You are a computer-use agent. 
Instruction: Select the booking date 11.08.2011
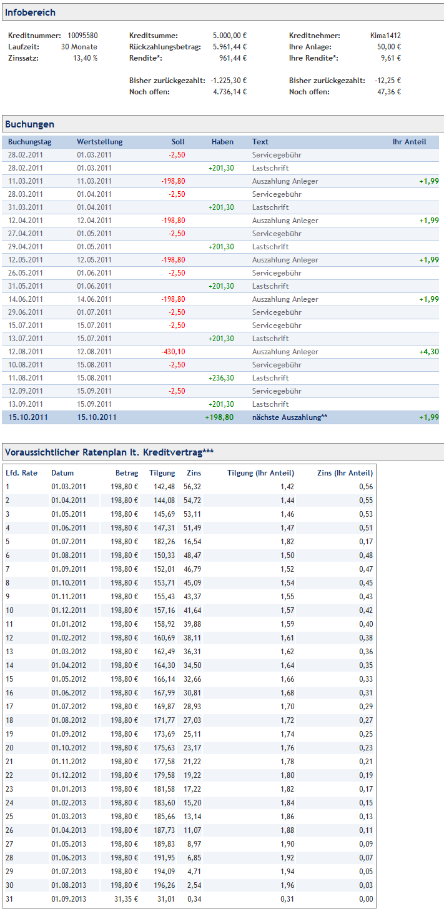pos(26,378)
